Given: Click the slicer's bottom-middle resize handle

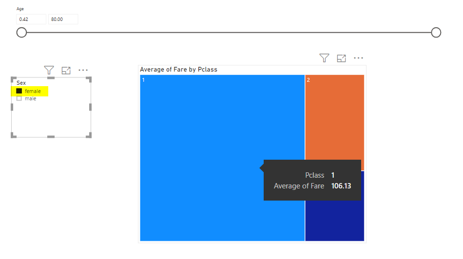Looking at the screenshot, I should [x=51, y=137].
